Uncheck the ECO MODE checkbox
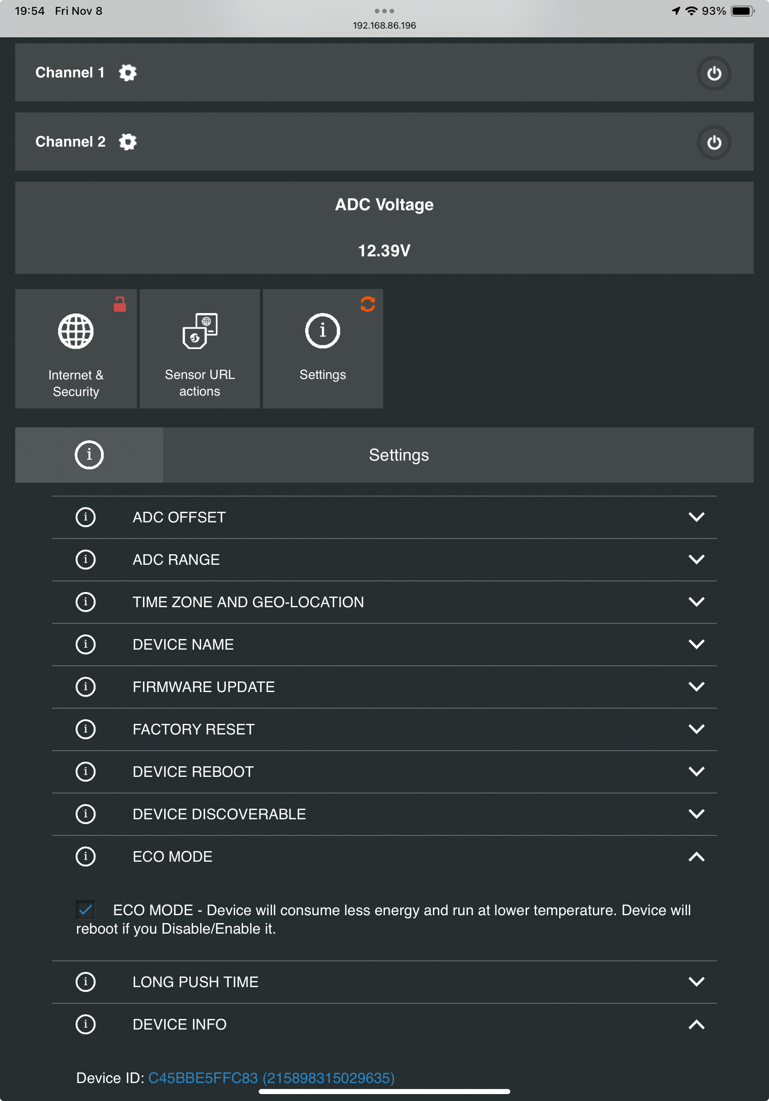 point(85,909)
